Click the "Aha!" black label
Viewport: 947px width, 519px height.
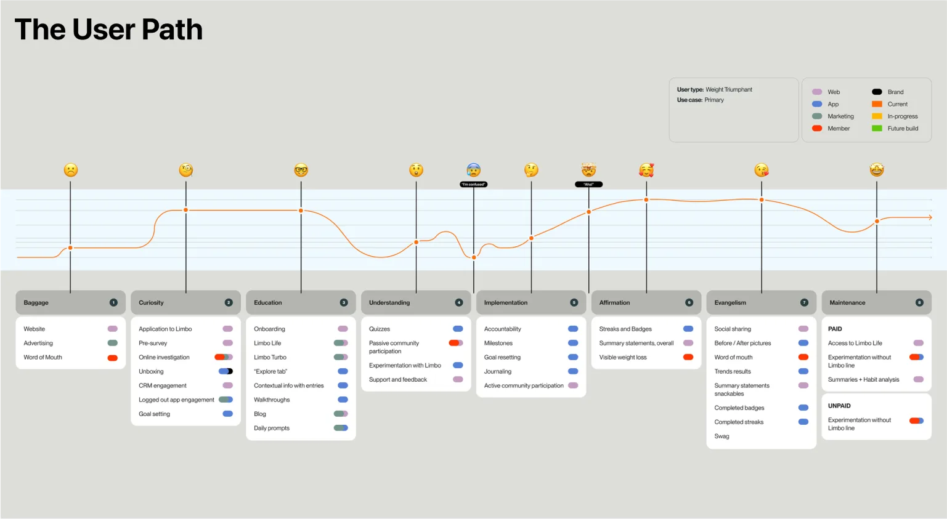pos(589,184)
